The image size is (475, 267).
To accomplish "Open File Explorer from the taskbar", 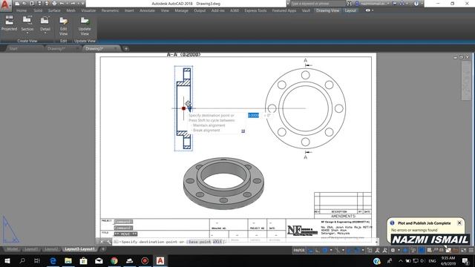I will click(68, 260).
